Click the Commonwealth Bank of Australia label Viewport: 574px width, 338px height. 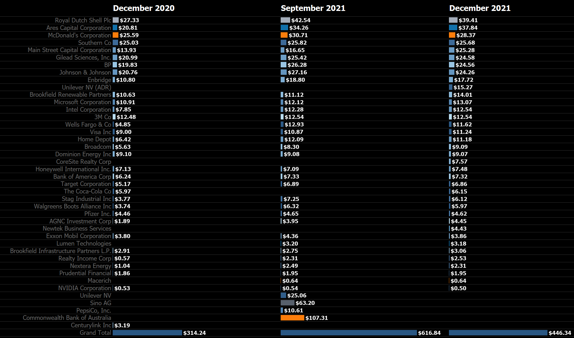pos(67,318)
